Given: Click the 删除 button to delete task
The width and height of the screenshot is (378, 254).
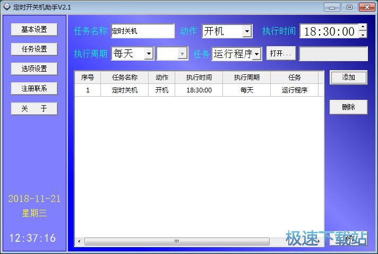Looking at the screenshot, I should click(x=348, y=107).
